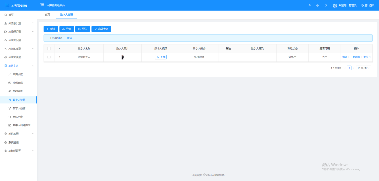This screenshot has width=379, height=181.
Task: Toggle the select-all checkbox in table header
Action: [49, 48]
